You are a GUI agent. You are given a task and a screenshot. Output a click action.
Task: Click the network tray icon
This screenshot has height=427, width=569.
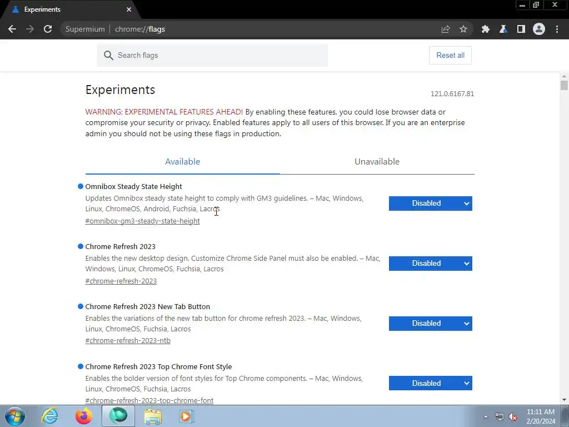point(500,417)
